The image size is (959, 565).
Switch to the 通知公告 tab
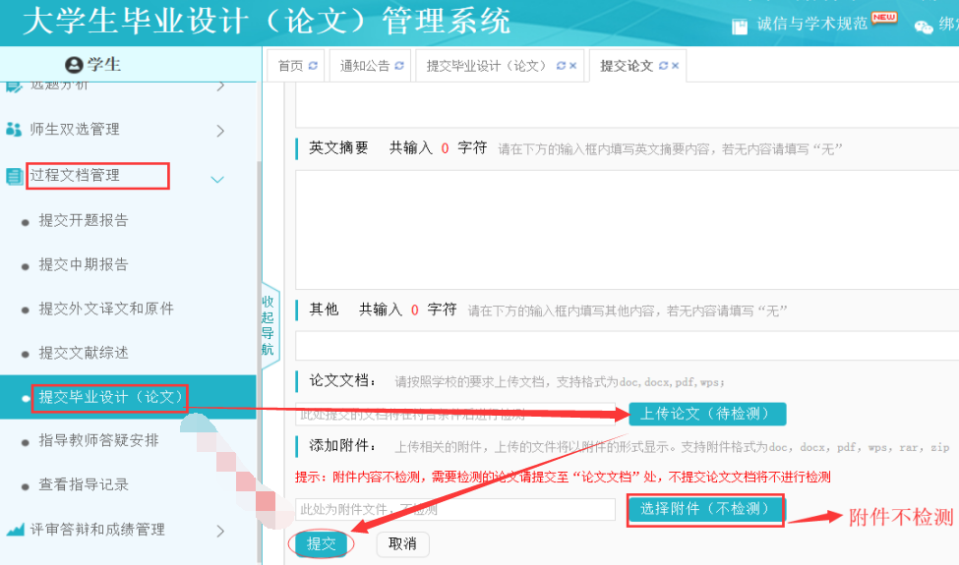point(365,66)
